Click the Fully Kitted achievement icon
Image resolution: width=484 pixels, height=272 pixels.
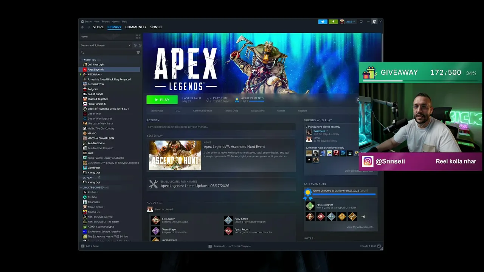point(228,220)
